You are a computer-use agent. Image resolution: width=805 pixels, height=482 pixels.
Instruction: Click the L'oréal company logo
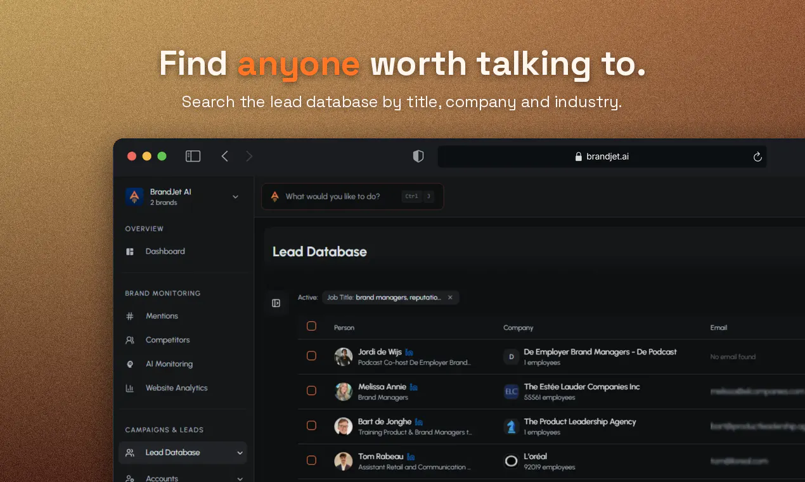(512, 461)
